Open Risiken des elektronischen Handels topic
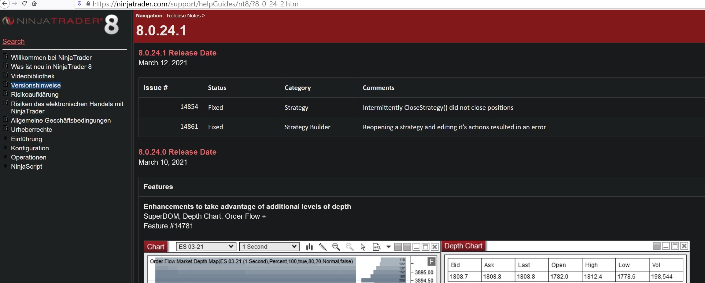Viewport: 705px width, 283px height. pyautogui.click(x=67, y=108)
